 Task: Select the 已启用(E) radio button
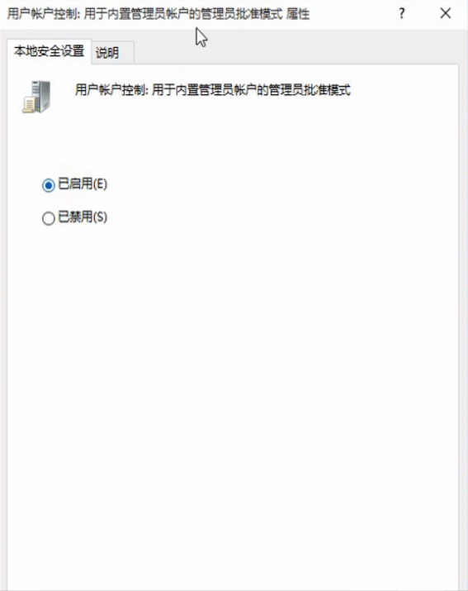click(49, 185)
